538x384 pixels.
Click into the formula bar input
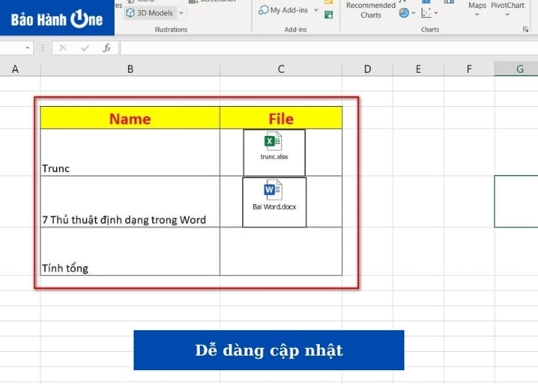pyautogui.click(x=329, y=48)
